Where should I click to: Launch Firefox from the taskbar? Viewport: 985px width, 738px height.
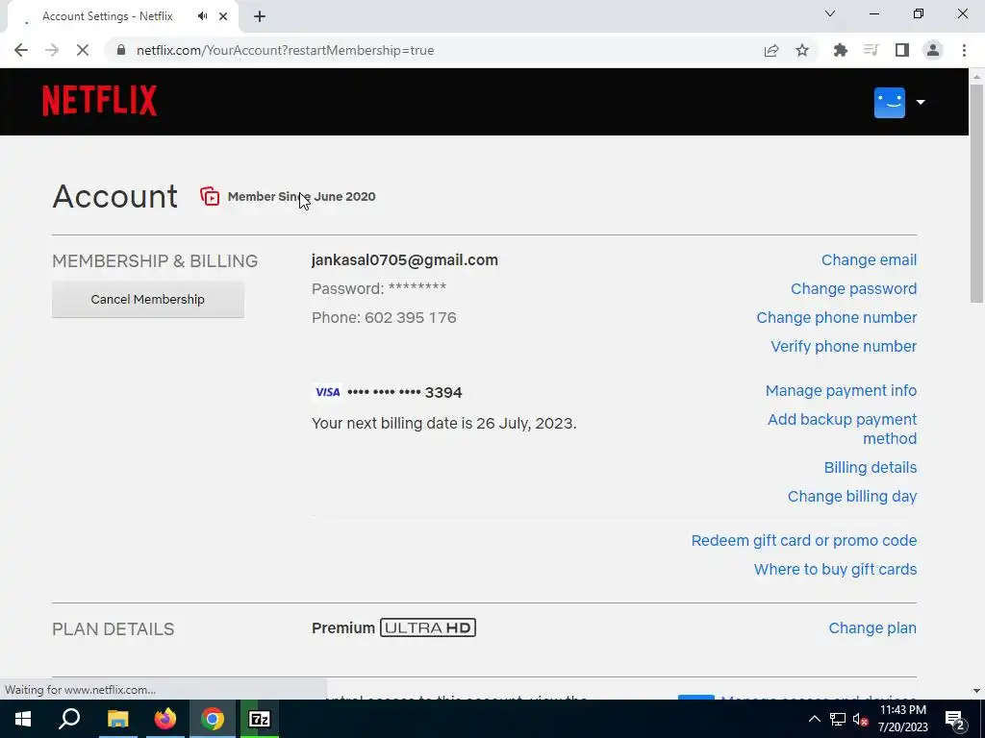click(x=165, y=719)
